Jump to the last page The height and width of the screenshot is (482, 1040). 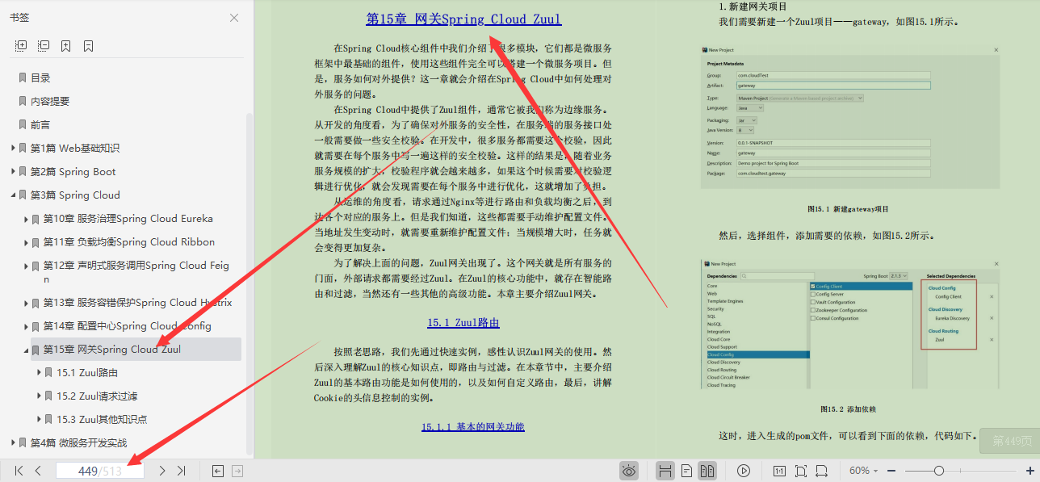click(181, 471)
